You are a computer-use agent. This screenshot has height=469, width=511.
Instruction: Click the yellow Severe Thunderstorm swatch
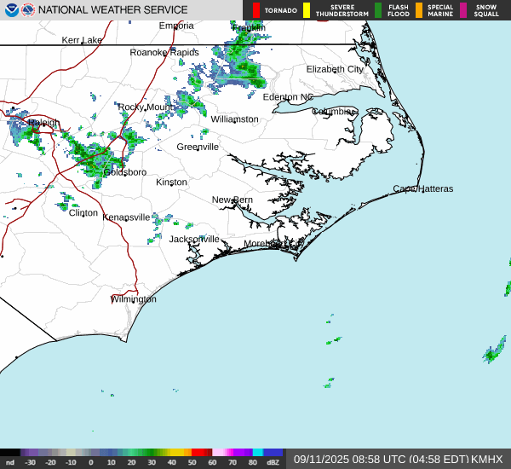coord(307,10)
